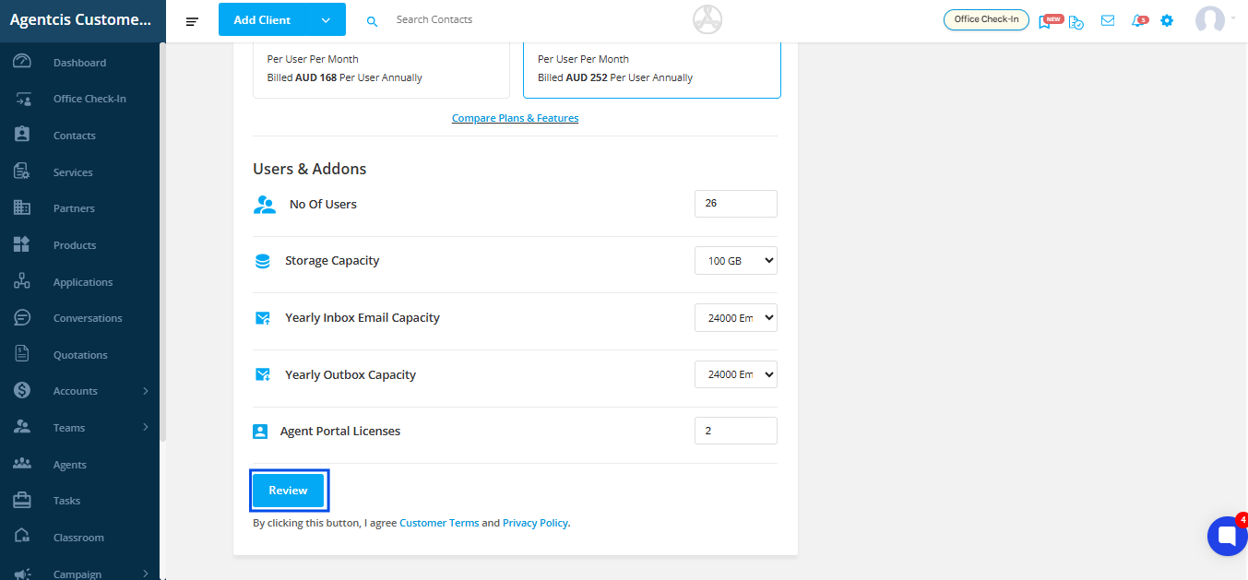This screenshot has height=580, width=1248.
Task: Open Applications from the sidebar
Action: pyautogui.click(x=83, y=282)
